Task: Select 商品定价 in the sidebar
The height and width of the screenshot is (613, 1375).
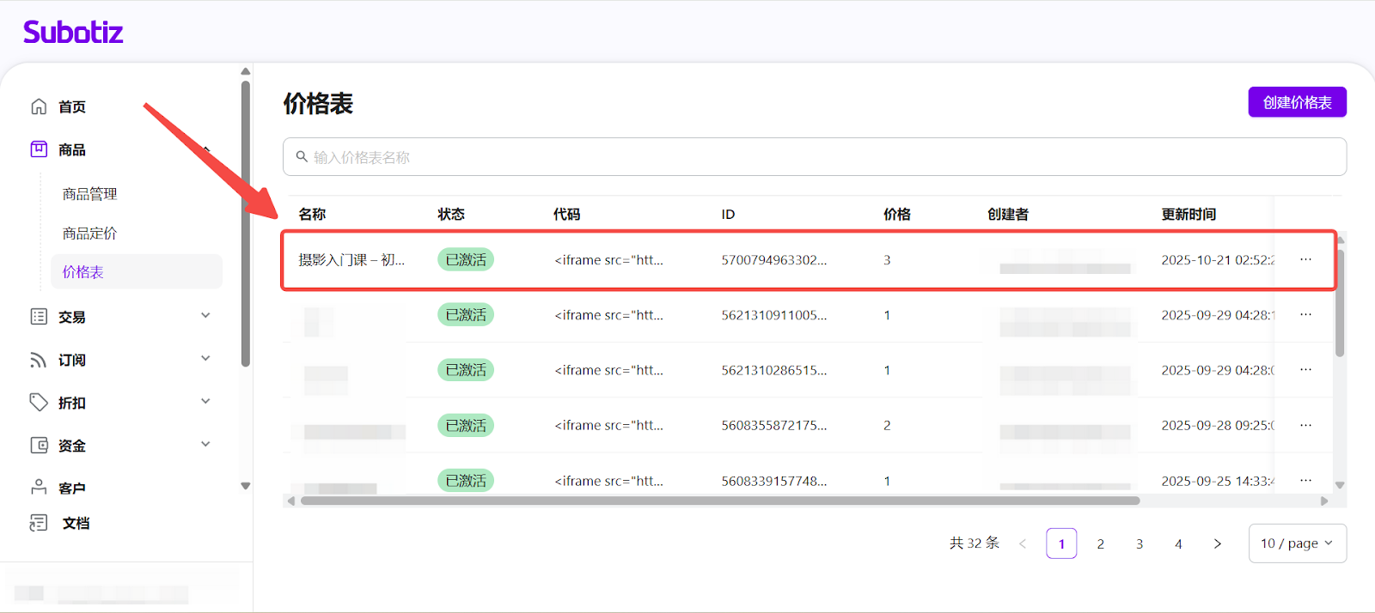Action: tap(89, 234)
